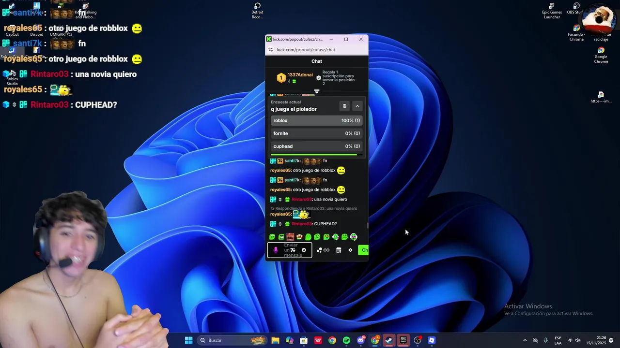Send message with the green Chat button
Screen dimensions: 620x348
click(363, 250)
